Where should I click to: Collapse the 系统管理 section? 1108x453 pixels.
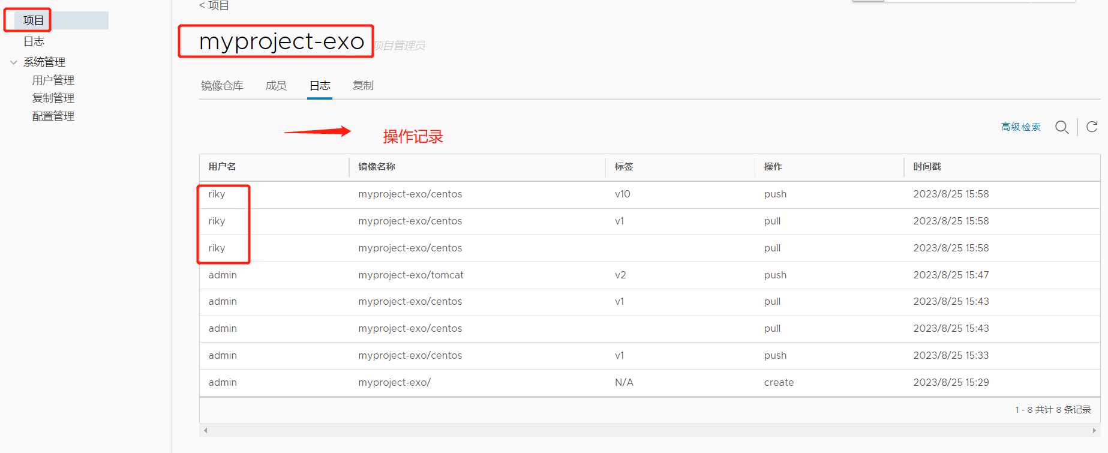[x=13, y=62]
